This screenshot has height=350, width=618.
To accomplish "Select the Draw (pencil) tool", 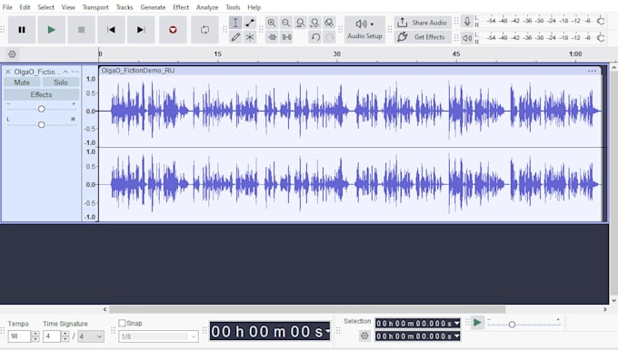I will pyautogui.click(x=235, y=37).
